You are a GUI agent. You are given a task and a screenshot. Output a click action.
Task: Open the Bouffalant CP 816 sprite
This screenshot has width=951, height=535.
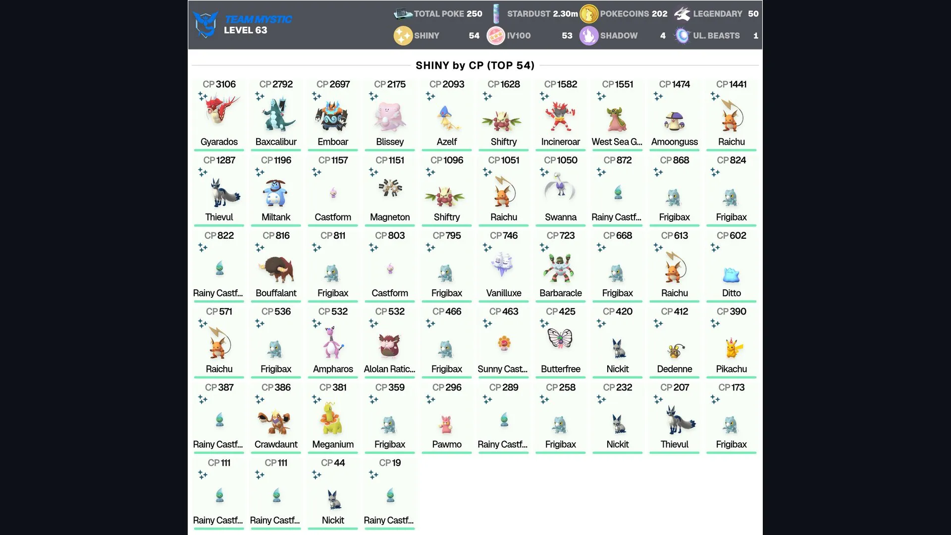pyautogui.click(x=276, y=269)
